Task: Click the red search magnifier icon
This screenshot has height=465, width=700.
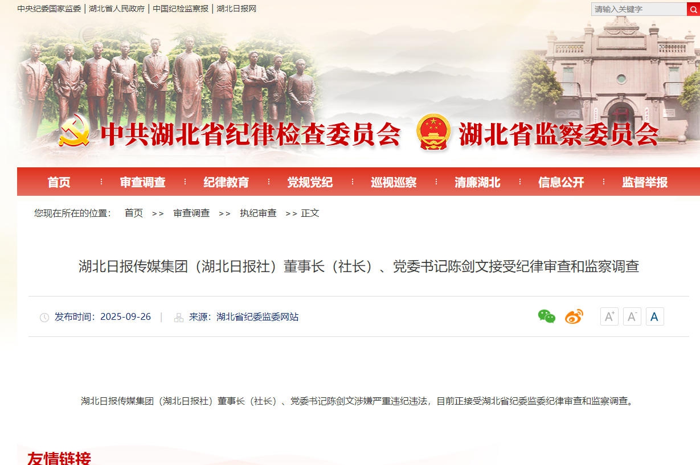Action: (693, 9)
